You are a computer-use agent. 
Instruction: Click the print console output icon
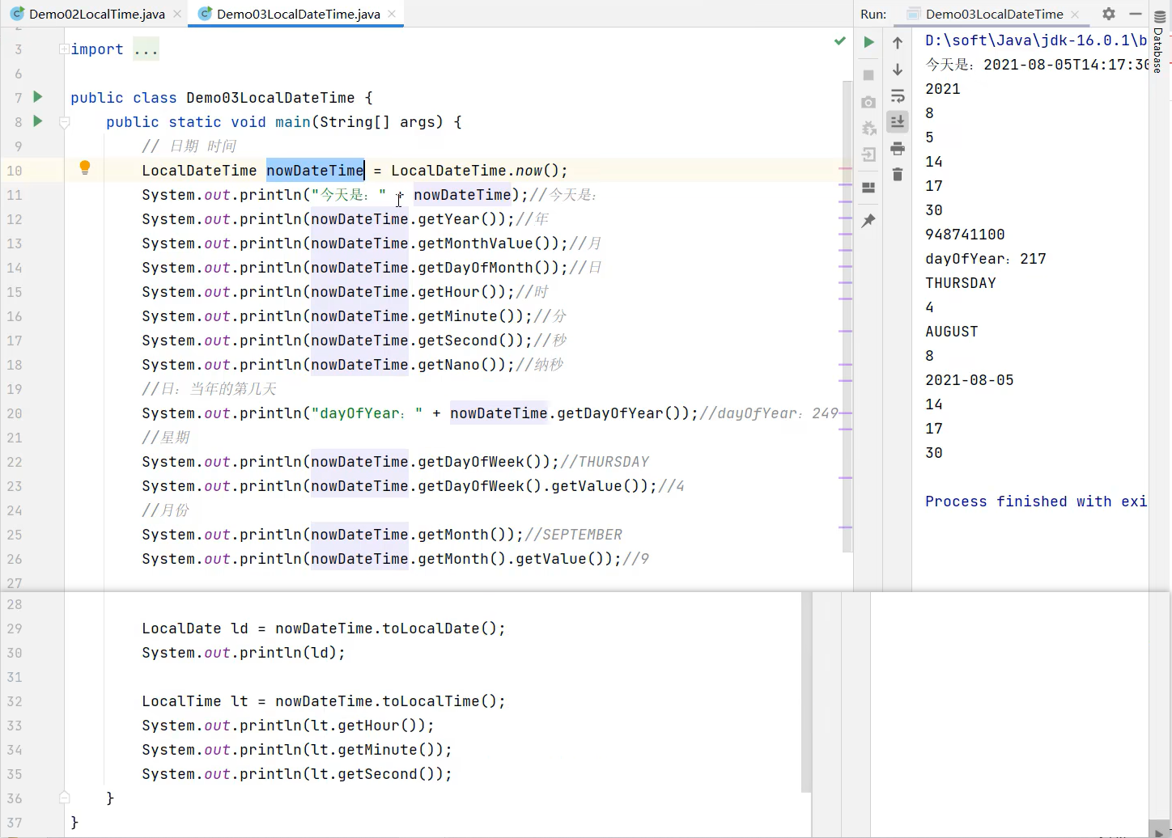pos(898,149)
